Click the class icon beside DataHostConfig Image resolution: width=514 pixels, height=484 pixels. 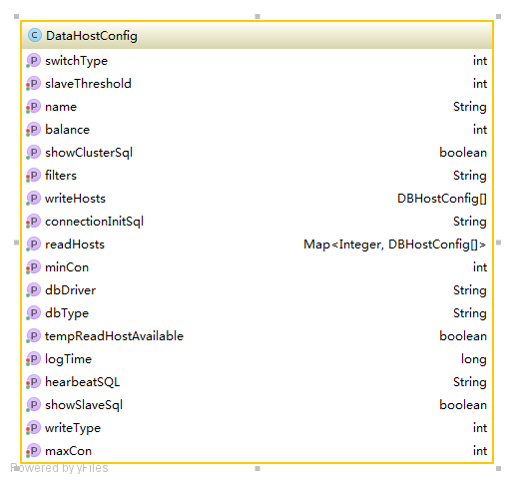pyautogui.click(x=35, y=35)
